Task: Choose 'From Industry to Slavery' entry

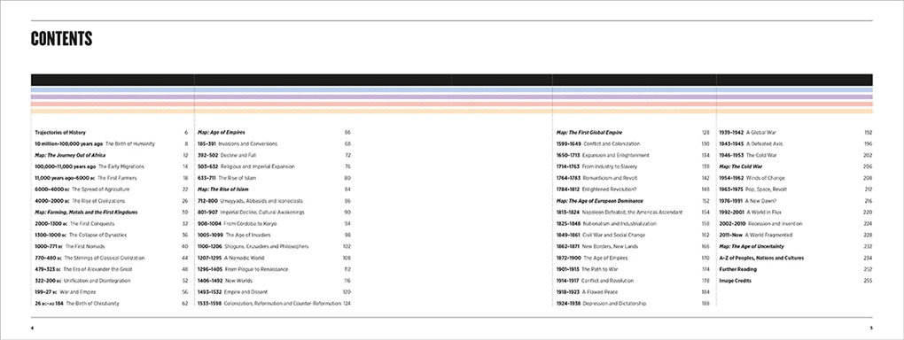Action: pos(610,166)
